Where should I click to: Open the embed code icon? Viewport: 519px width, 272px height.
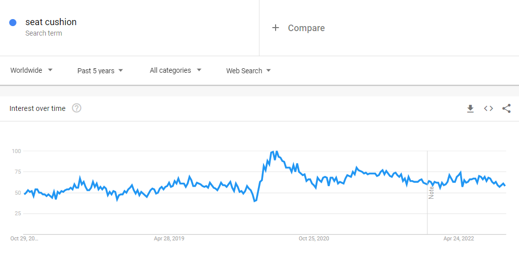pyautogui.click(x=488, y=108)
